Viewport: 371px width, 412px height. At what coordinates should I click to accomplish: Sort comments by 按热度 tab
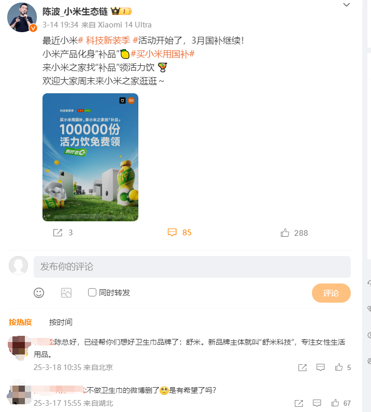[21, 322]
